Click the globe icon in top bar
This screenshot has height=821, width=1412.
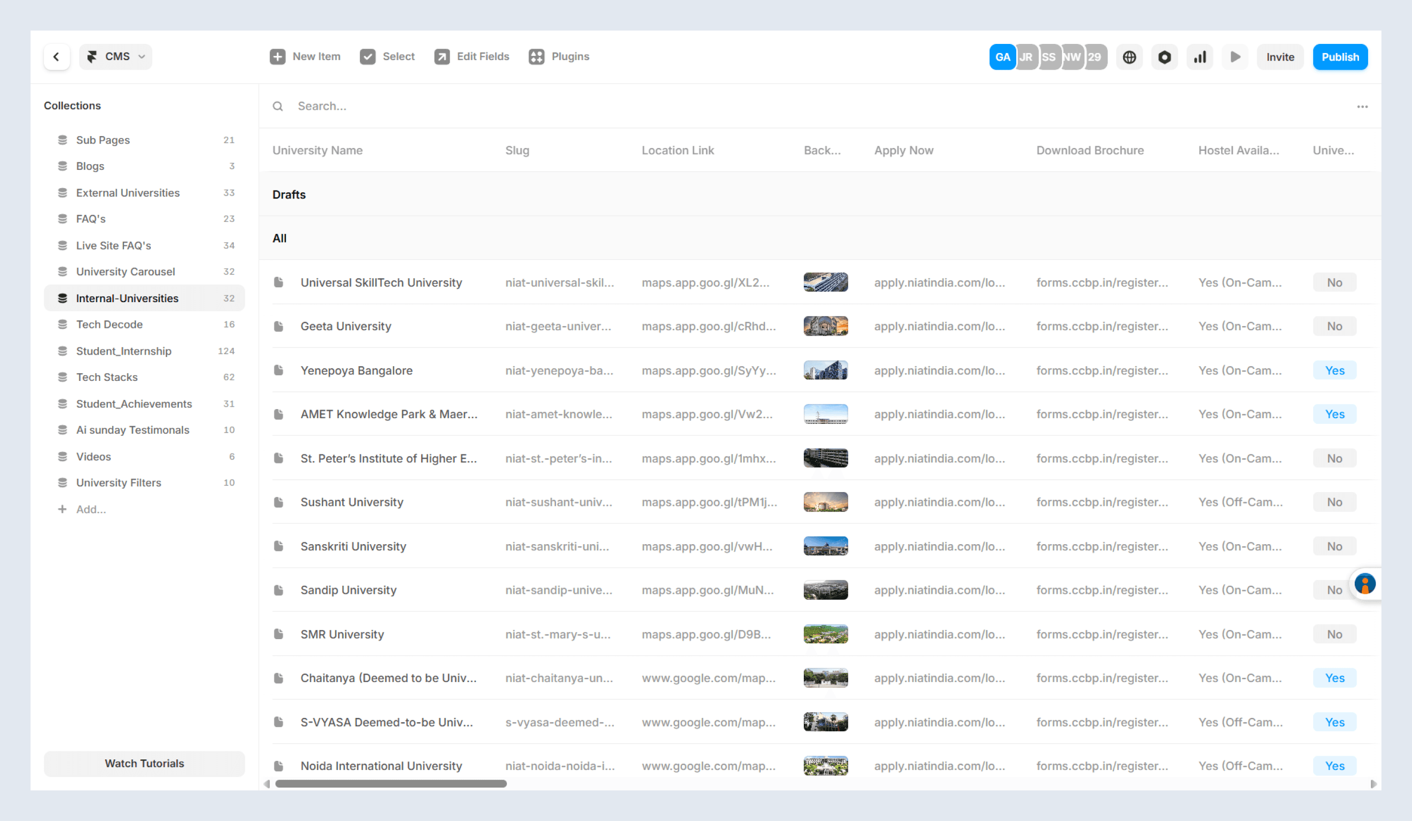tap(1129, 57)
